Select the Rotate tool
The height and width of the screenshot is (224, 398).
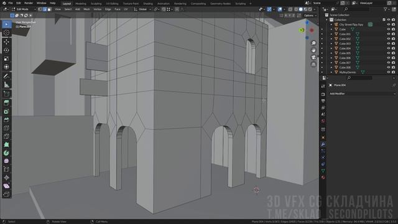(x=6, y=50)
